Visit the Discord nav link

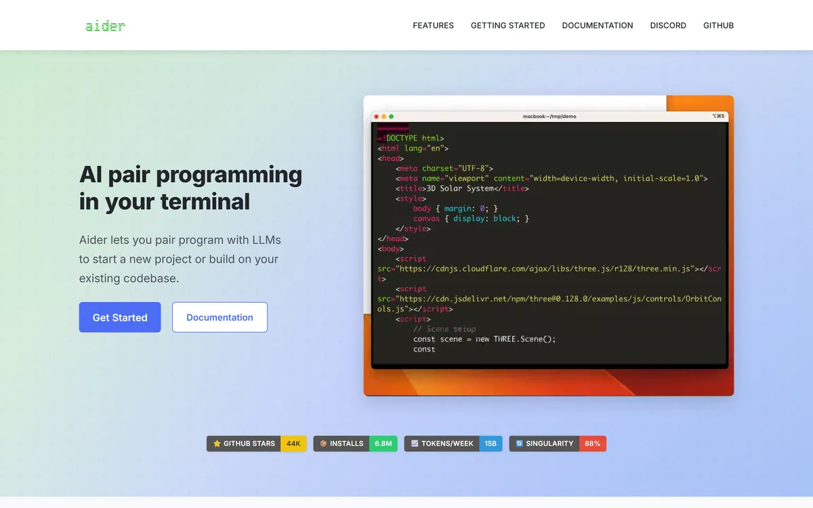(668, 26)
